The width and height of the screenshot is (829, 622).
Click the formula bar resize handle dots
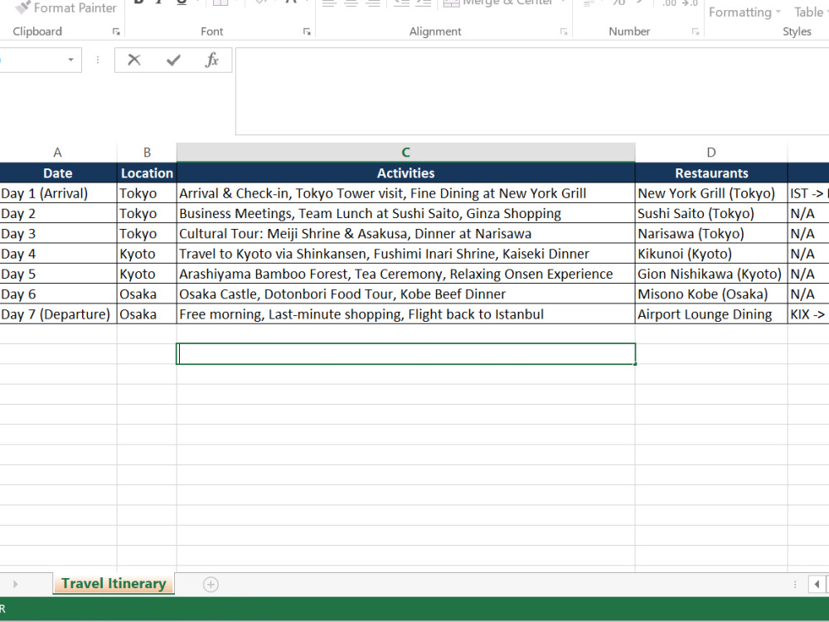point(98,60)
